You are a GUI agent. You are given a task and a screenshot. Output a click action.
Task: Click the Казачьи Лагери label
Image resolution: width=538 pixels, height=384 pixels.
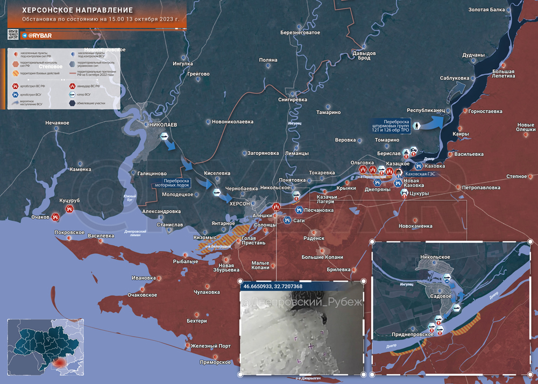[x=327, y=200]
